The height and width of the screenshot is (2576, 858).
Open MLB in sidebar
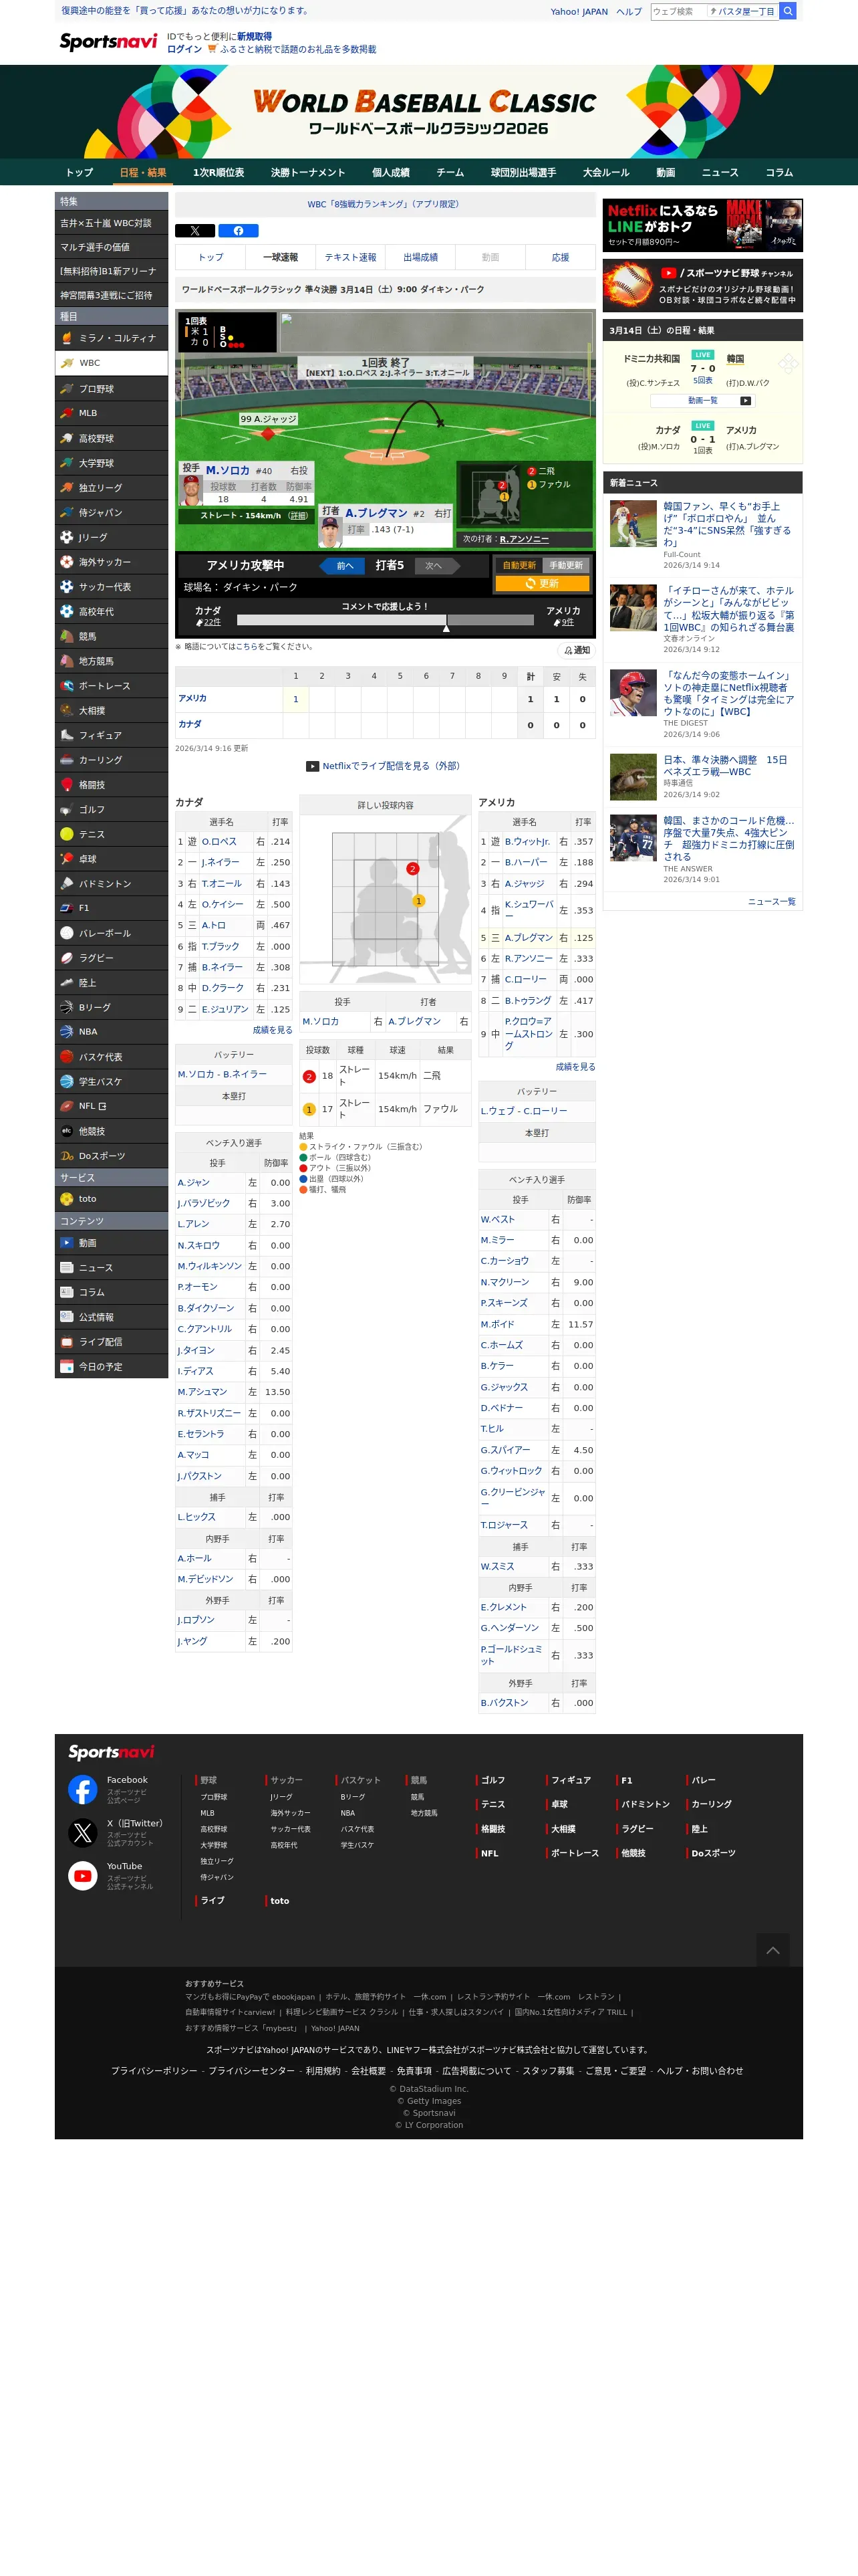111,413
